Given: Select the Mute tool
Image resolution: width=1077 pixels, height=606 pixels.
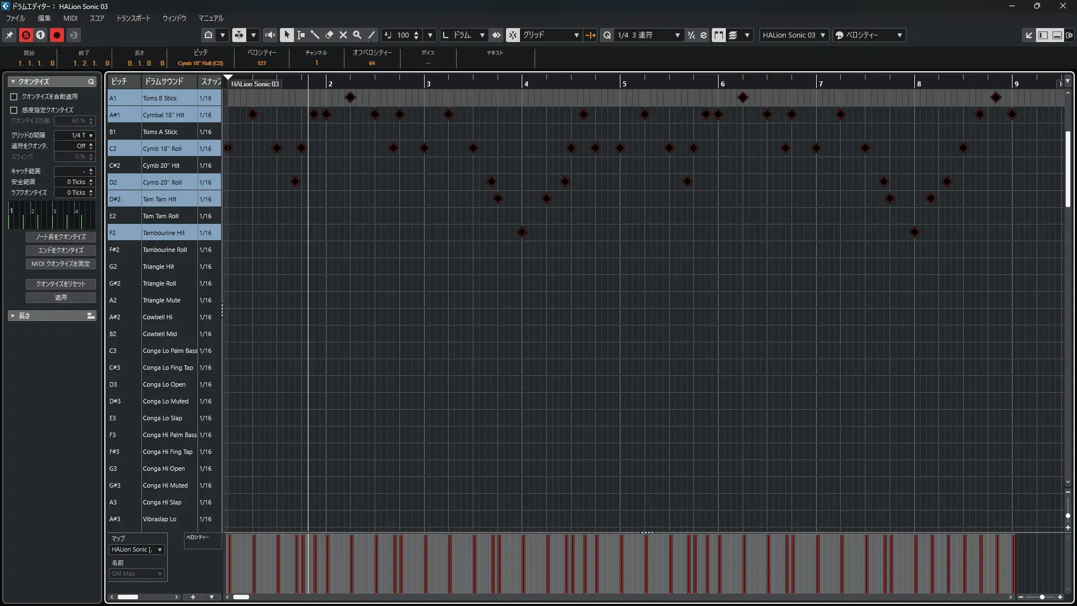Looking at the screenshot, I should tap(343, 35).
